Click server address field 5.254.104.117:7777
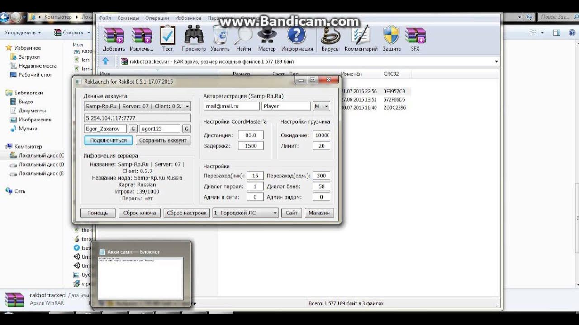This screenshot has height=325, width=579. [138, 118]
